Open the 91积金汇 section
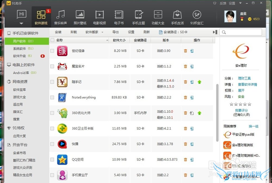The width and height of the screenshot is (272, 183). click(197, 17)
